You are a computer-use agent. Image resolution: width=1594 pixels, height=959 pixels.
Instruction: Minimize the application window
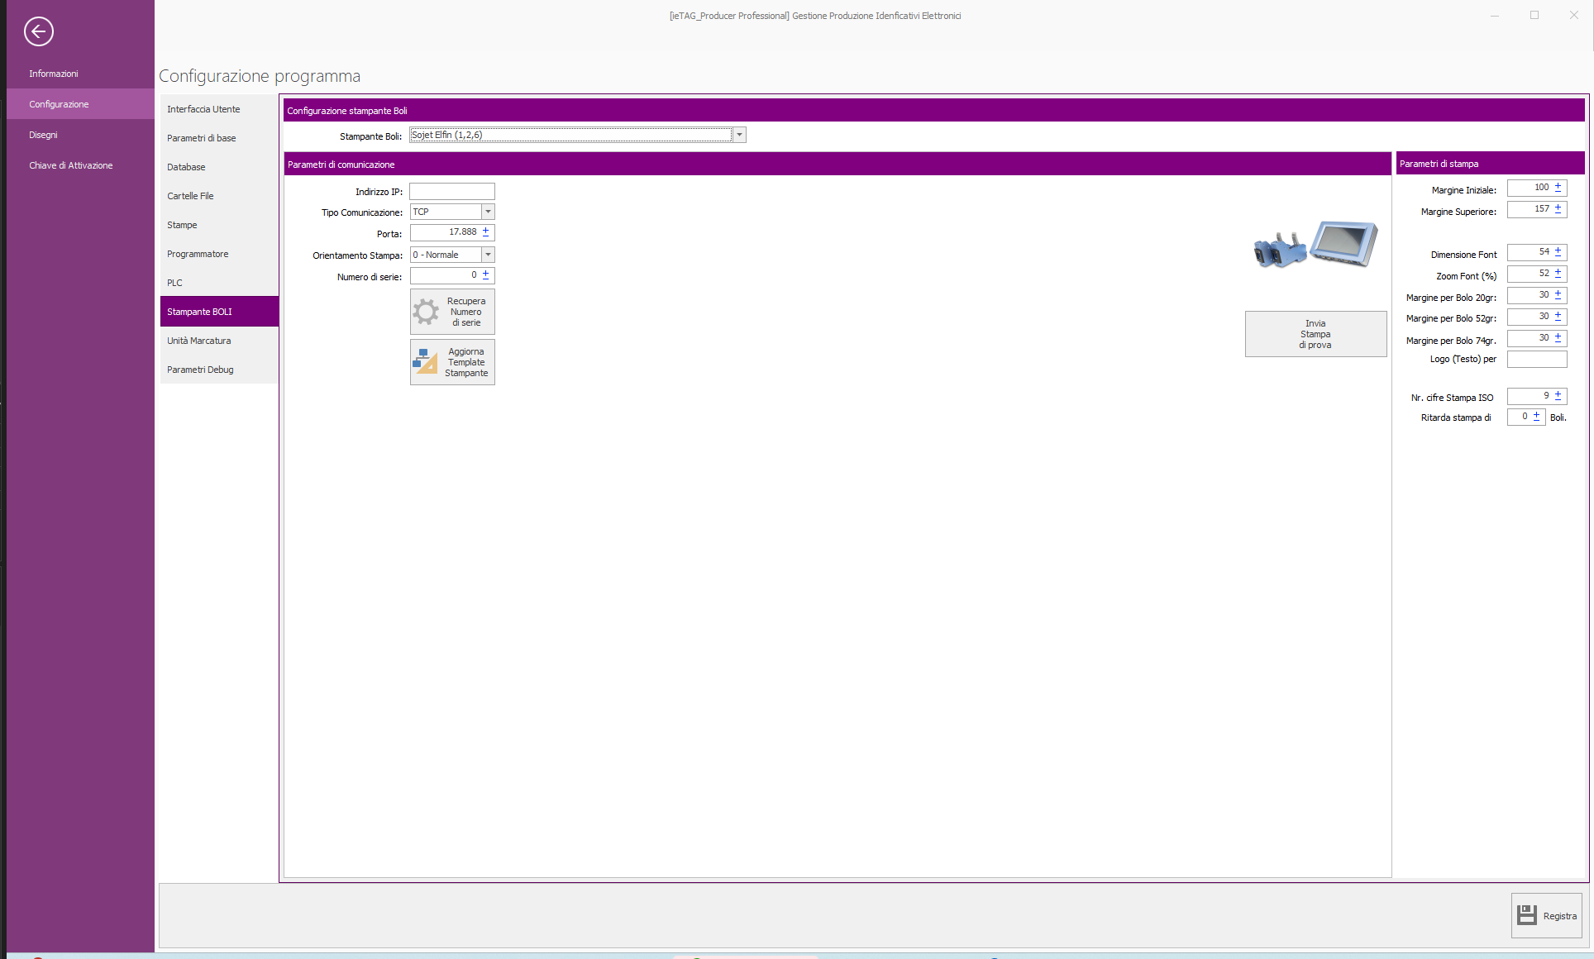click(x=1495, y=15)
